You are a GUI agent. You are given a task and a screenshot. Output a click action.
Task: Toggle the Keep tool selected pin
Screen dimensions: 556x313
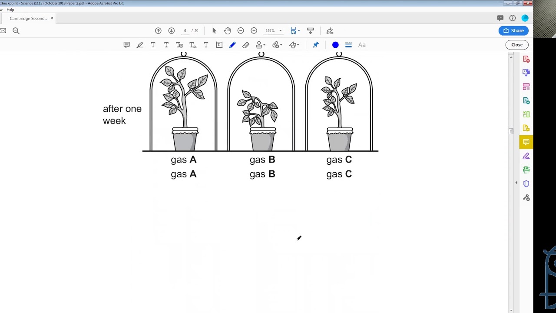coord(316,45)
